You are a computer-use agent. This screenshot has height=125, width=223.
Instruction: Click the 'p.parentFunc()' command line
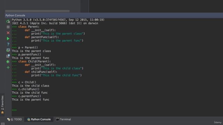coord(30,55)
